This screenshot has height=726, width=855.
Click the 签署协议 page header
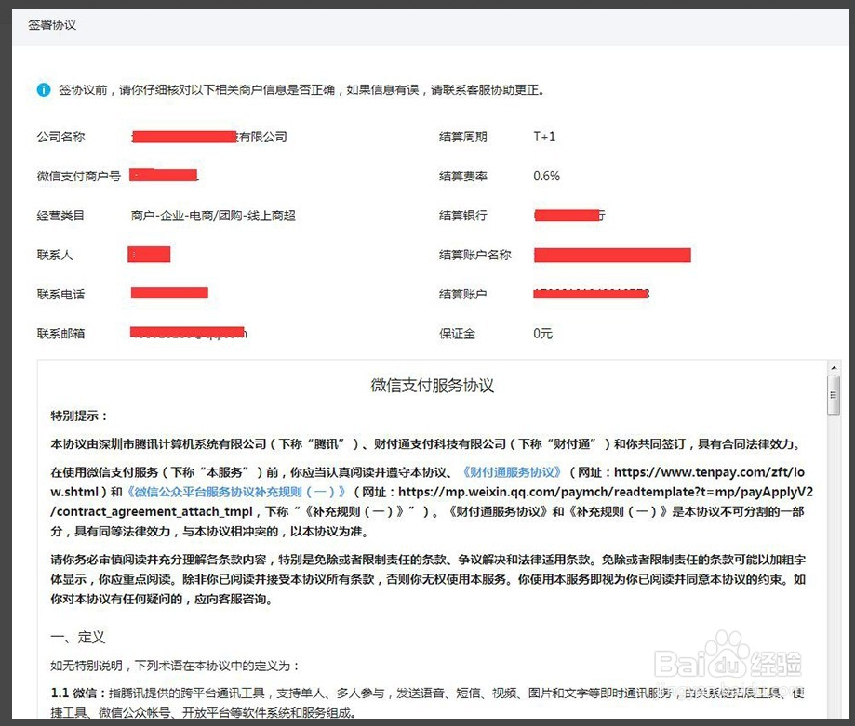coord(53,24)
